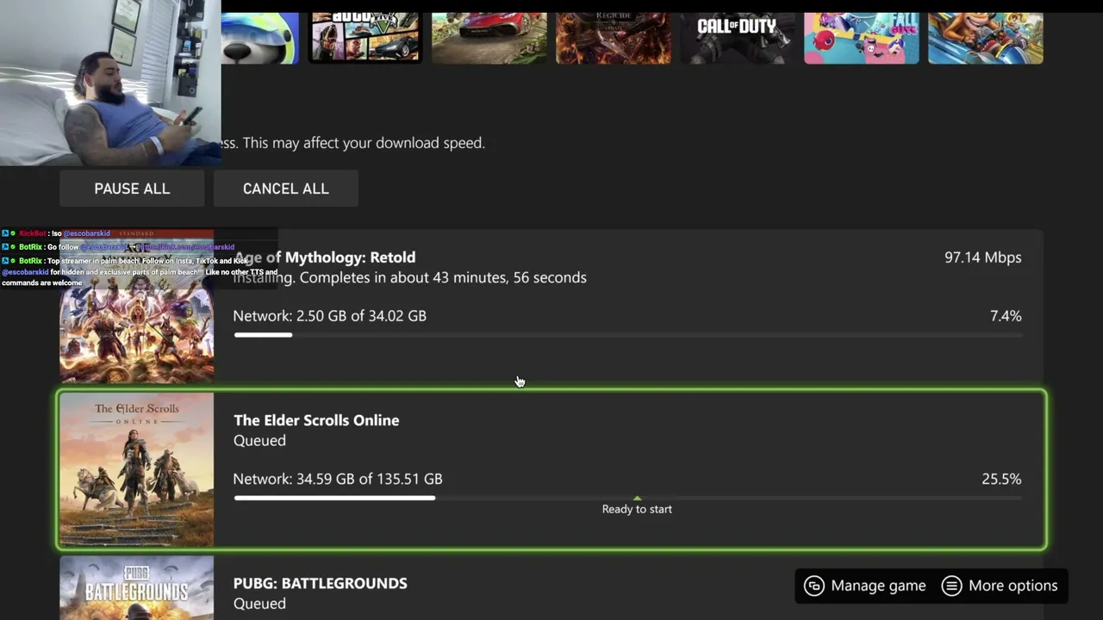1103x620 pixels.
Task: Click the PUBG Battlegrounds cover art
Action: point(136,588)
